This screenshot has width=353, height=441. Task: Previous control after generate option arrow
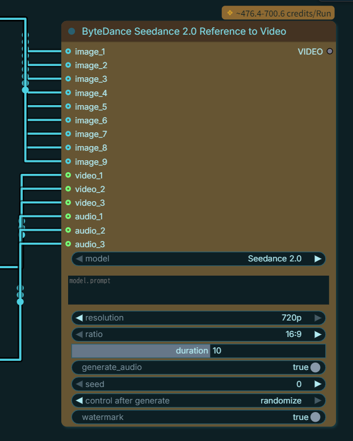pyautogui.click(x=79, y=401)
